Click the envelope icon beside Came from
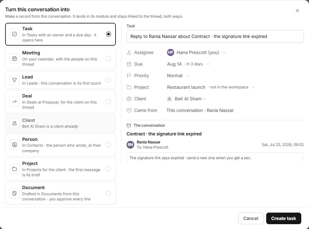 (129, 110)
